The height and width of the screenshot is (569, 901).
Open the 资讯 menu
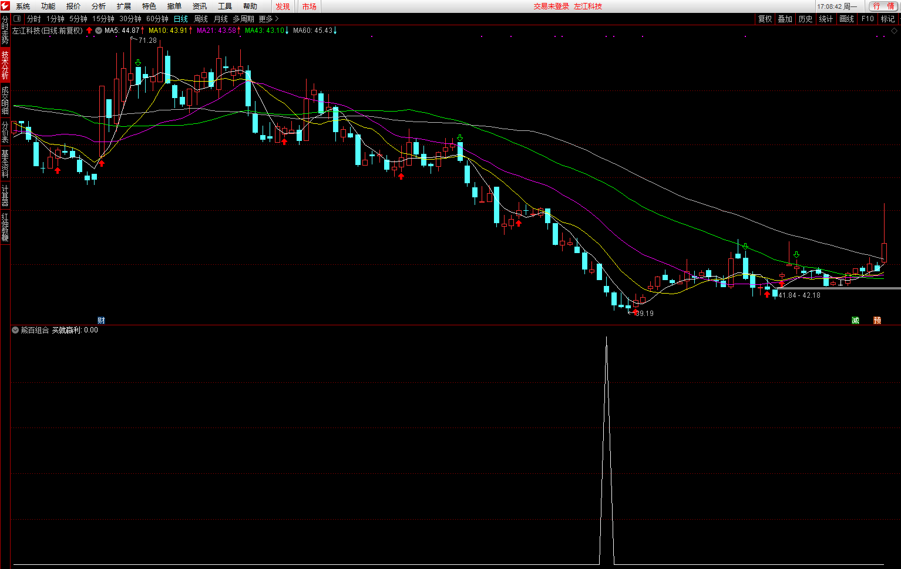tap(200, 6)
